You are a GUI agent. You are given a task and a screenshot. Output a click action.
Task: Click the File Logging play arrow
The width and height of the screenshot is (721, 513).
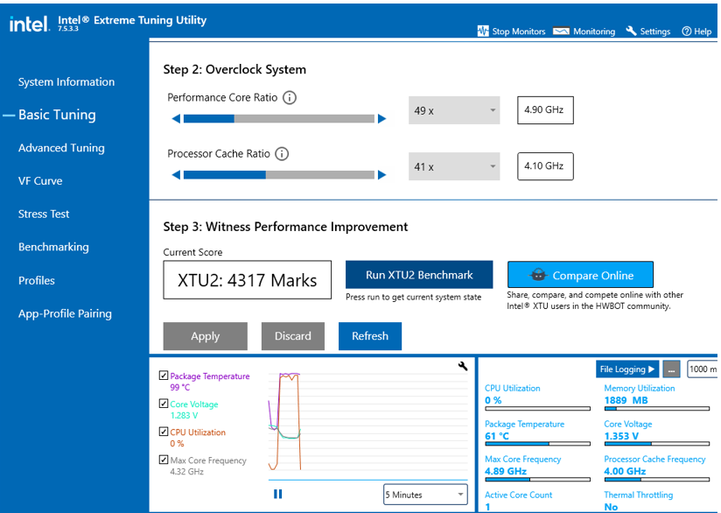[651, 369]
